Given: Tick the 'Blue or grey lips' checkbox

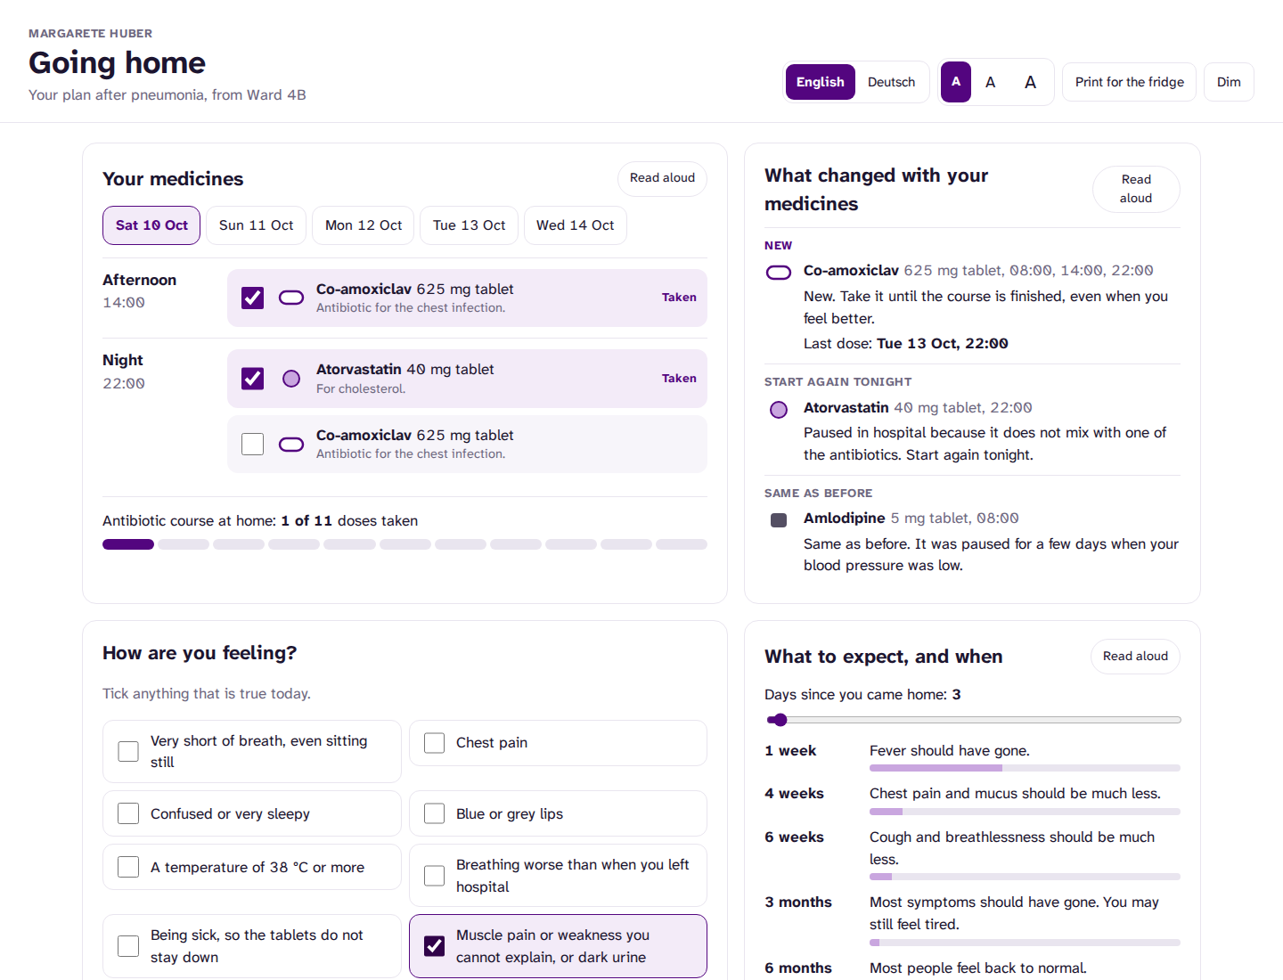Looking at the screenshot, I should click(435, 813).
